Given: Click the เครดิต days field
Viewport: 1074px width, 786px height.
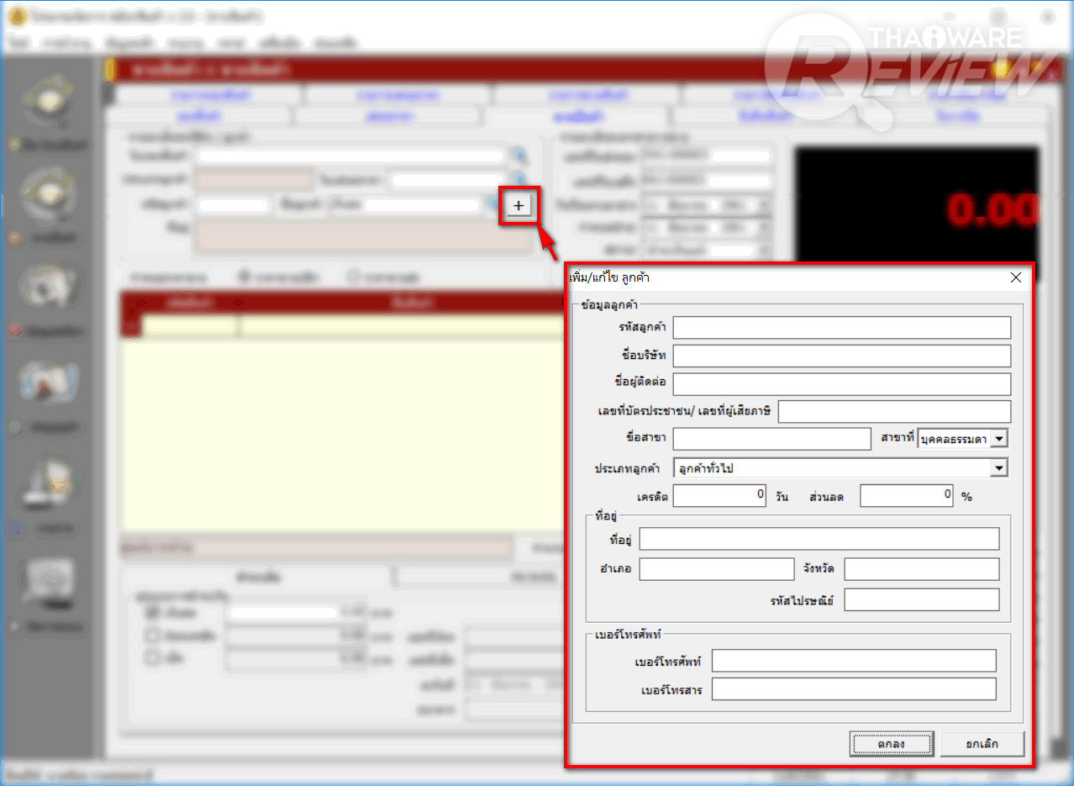Looking at the screenshot, I should pos(720,496).
